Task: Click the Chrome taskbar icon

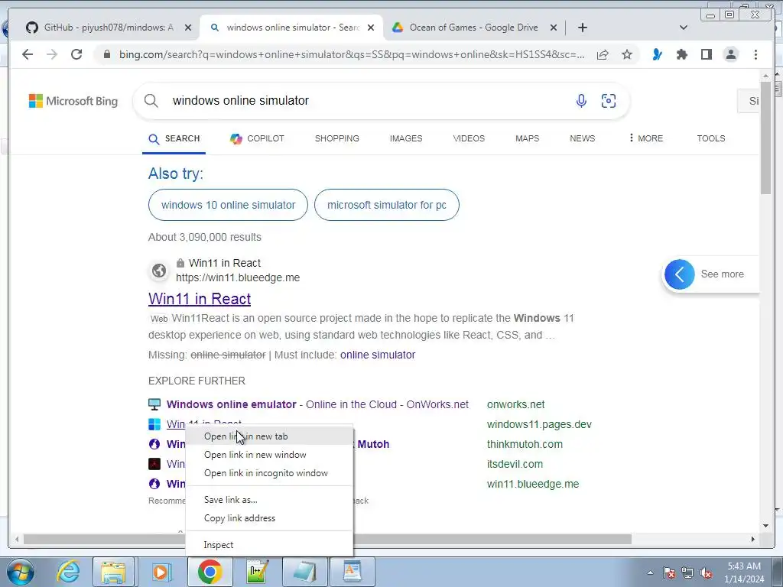Action: coord(210,572)
